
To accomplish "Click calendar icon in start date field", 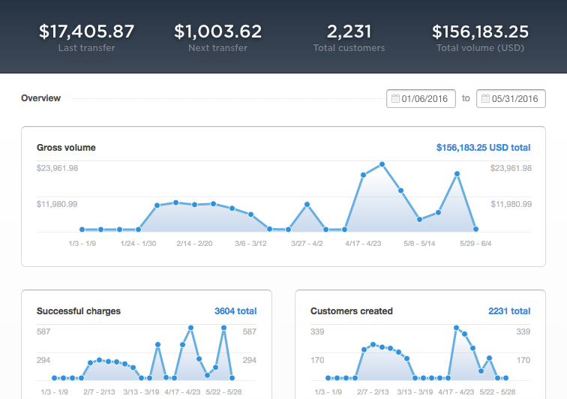I will tap(395, 98).
